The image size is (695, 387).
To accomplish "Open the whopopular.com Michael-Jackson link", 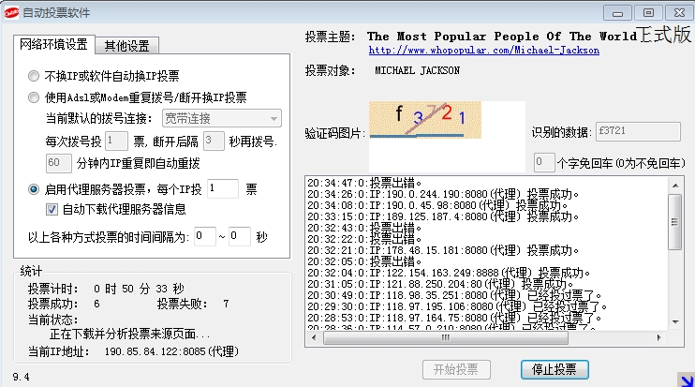I will (483, 50).
